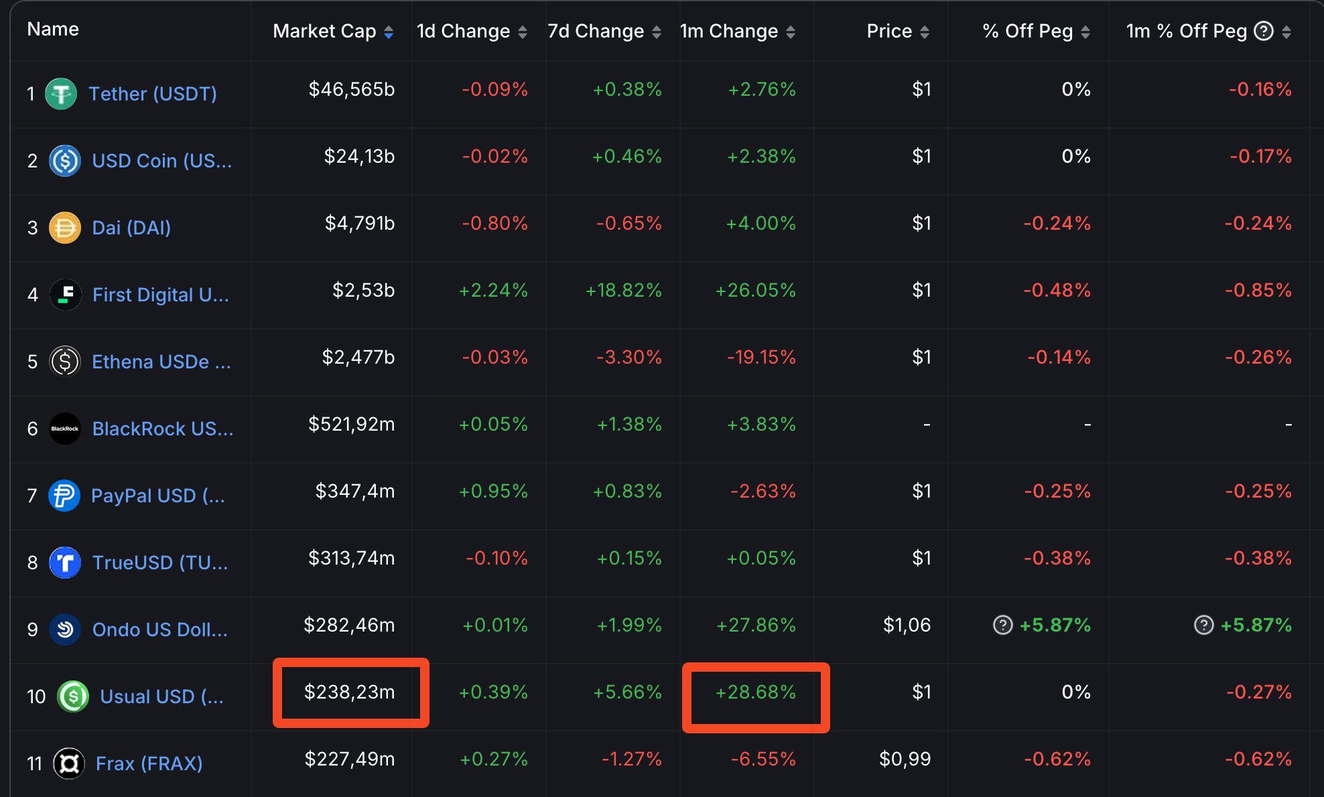This screenshot has width=1324, height=797.
Task: Click the PayPal USD logo icon
Action: 64,496
